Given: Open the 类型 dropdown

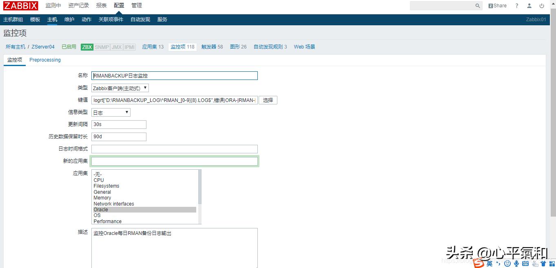Looking at the screenshot, I should (120, 88).
